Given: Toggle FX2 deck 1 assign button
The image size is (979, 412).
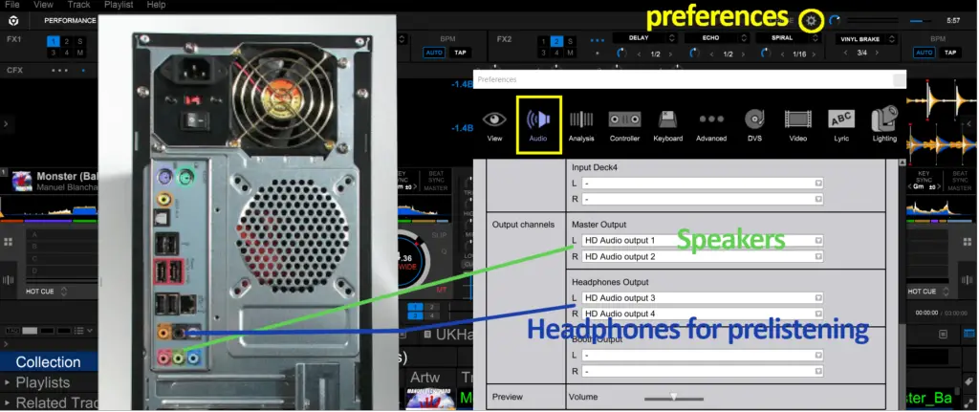Looking at the screenshot, I should pos(543,41).
